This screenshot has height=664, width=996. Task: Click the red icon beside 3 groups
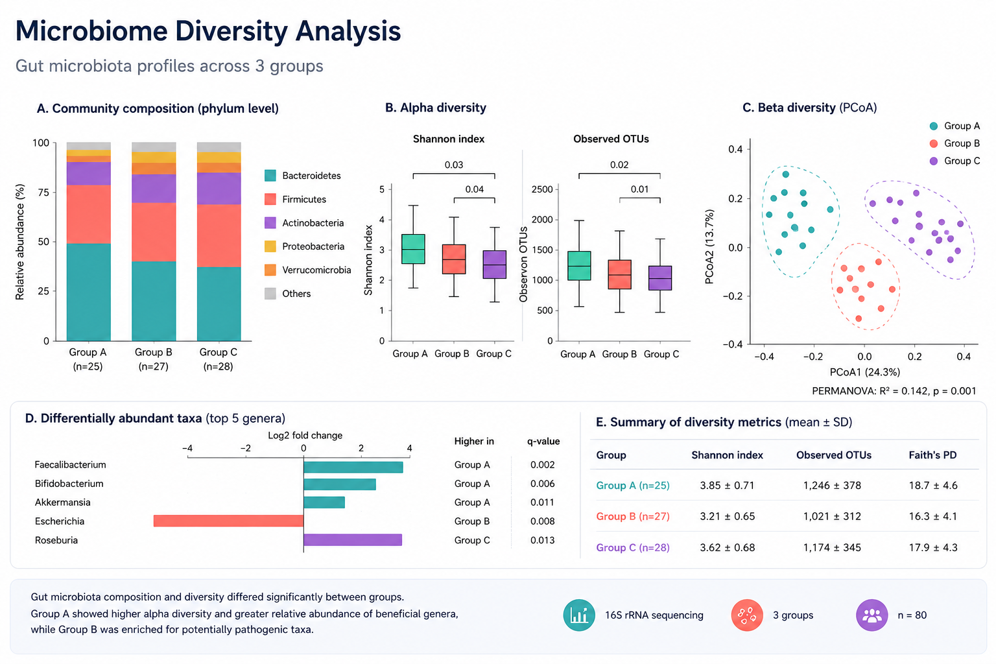click(747, 615)
